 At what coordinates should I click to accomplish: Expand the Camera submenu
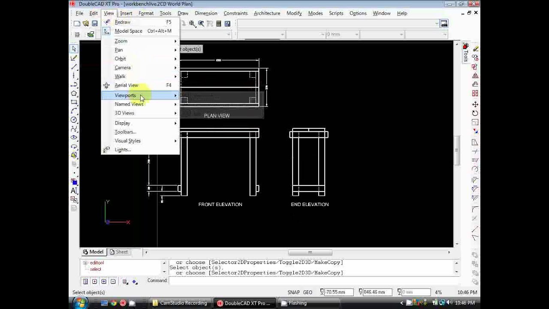pos(140,67)
